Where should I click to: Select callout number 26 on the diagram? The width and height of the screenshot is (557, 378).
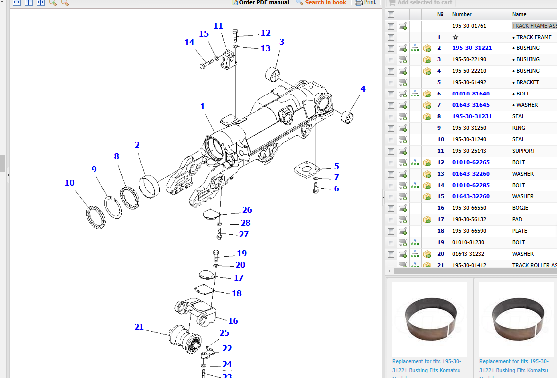(x=247, y=210)
